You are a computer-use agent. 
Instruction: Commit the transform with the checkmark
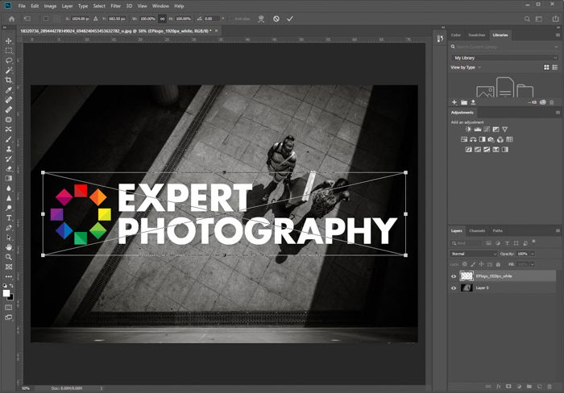pyautogui.click(x=290, y=18)
